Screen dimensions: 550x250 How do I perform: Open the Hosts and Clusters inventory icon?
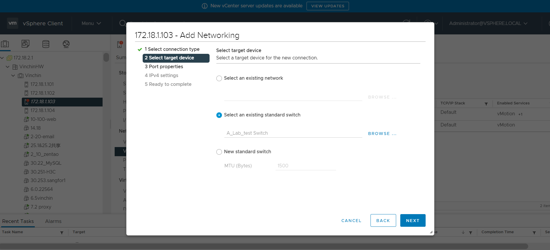5,44
